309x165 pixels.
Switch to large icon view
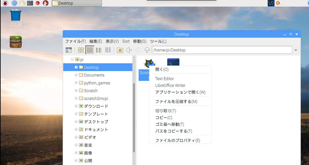pos(81,50)
